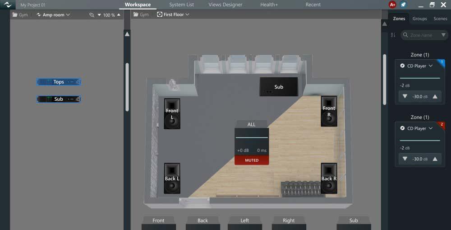451x230 pixels.
Task: Click the zoom magnifier icon in Amp room panel
Action: (92, 15)
